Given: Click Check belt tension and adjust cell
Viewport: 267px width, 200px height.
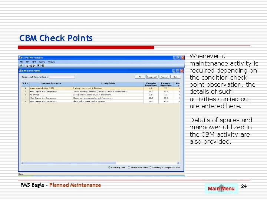Looking at the screenshot, I should [x=108, y=98].
